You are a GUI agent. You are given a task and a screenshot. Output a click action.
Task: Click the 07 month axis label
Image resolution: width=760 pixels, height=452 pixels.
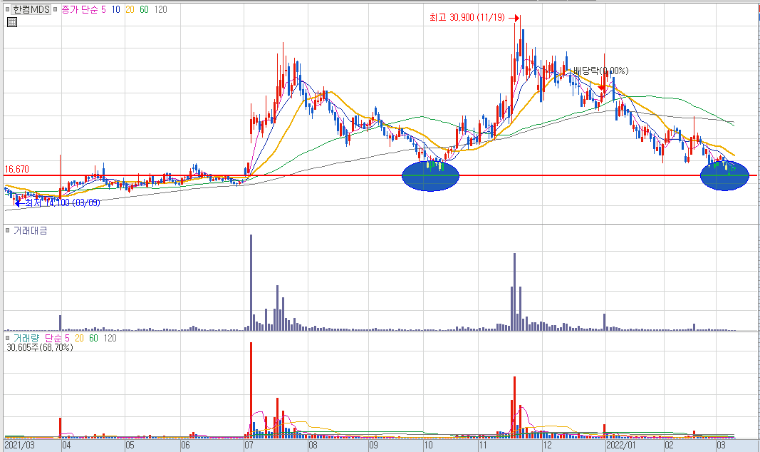pyautogui.click(x=249, y=445)
